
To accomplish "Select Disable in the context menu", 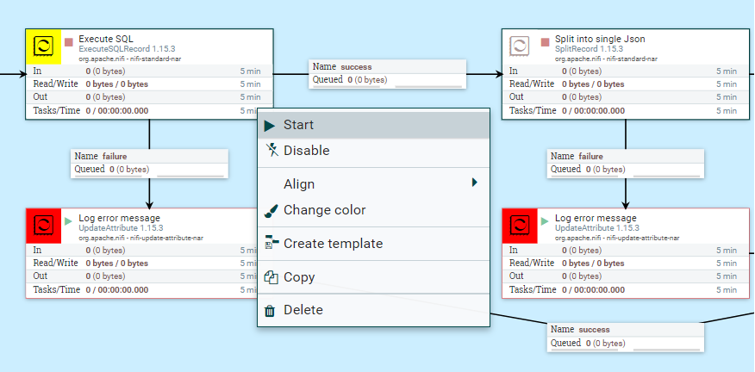I will (306, 151).
